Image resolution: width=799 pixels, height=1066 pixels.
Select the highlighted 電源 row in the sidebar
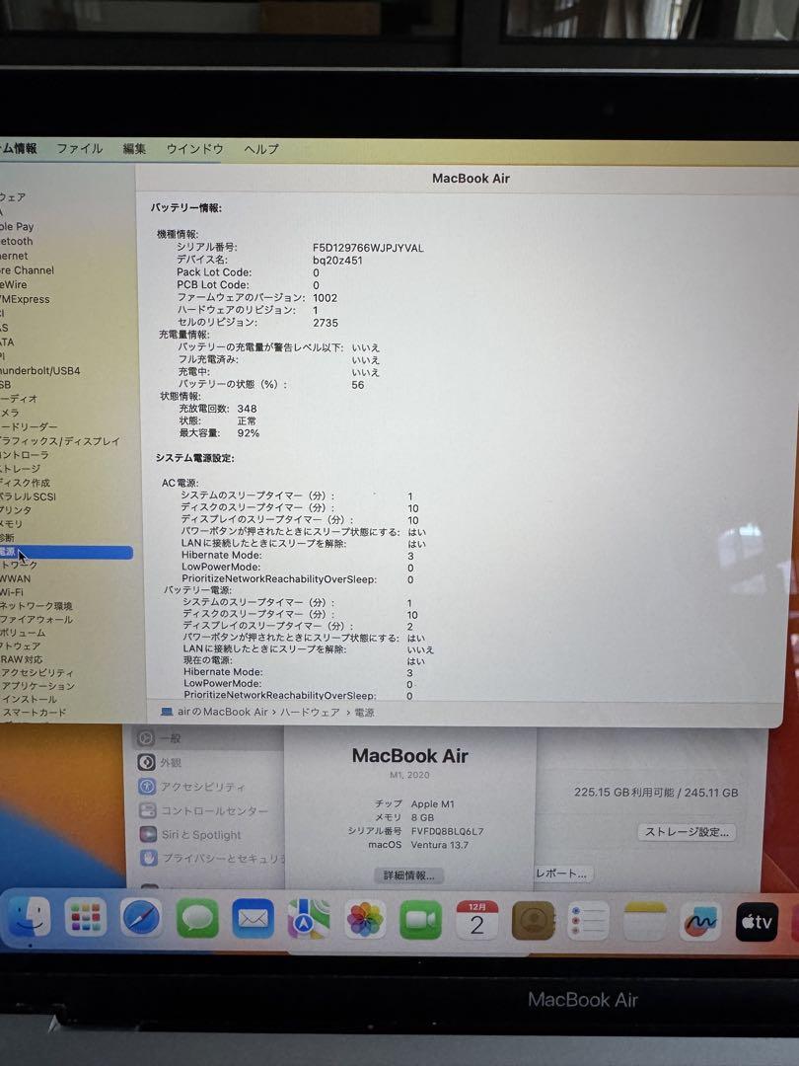[x=66, y=552]
